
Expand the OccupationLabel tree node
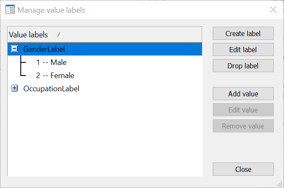click(14, 88)
